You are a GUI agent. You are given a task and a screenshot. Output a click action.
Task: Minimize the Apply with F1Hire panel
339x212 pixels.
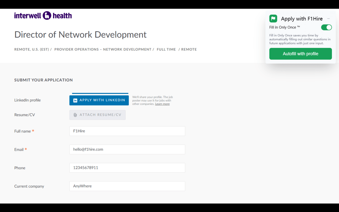(x=328, y=19)
